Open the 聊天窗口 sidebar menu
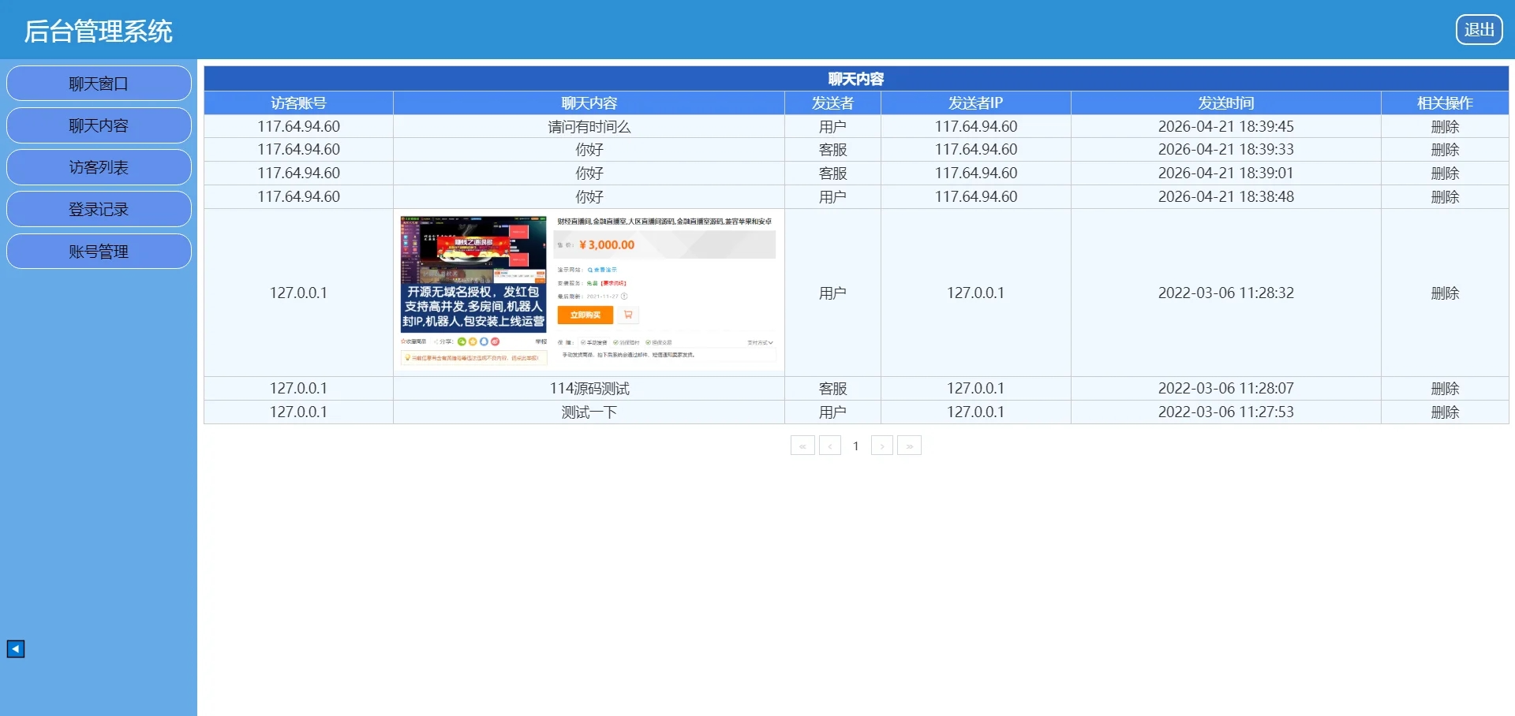1515x716 pixels. 99,84
